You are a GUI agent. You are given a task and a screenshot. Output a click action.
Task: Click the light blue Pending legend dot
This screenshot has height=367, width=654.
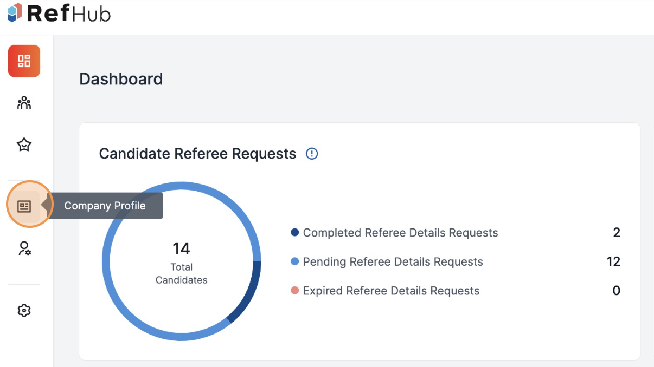pos(295,262)
